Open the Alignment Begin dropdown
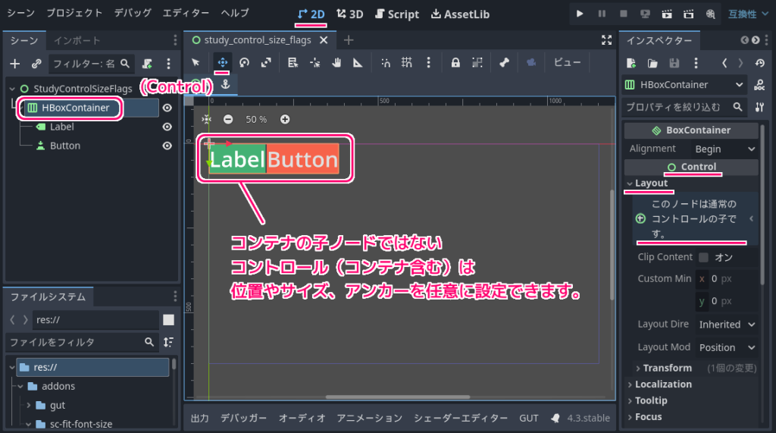Screen dimensions: 776x433 [x=724, y=149]
